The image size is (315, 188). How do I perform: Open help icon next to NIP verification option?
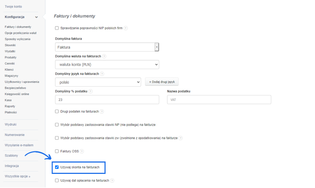[126, 28]
